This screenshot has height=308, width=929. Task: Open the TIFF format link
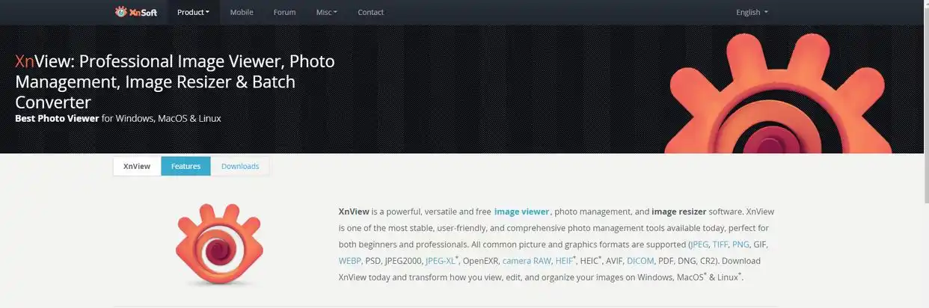coord(720,244)
